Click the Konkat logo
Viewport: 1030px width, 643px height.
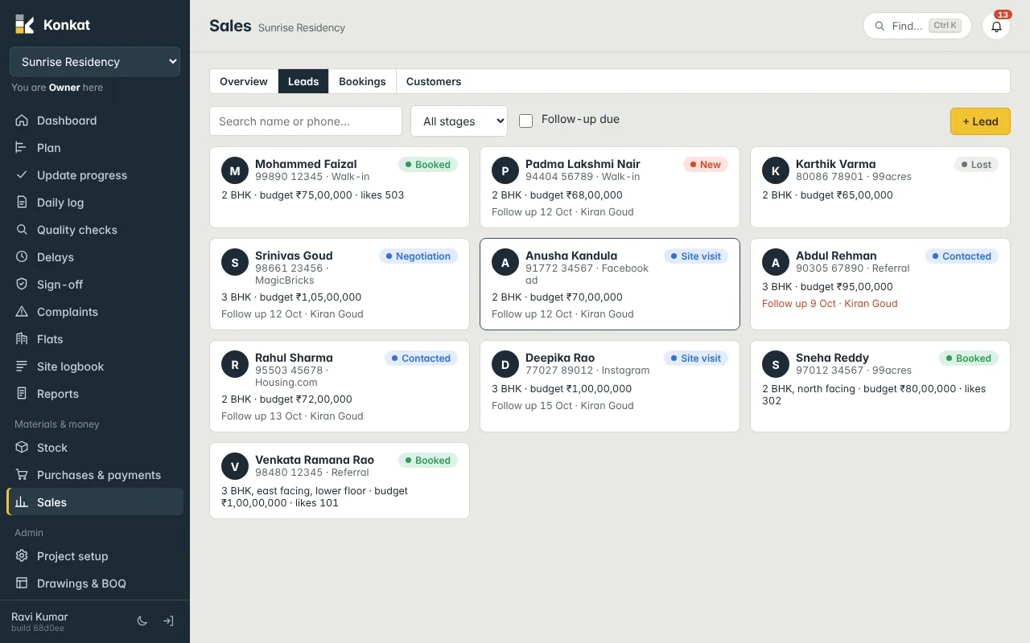coord(52,25)
